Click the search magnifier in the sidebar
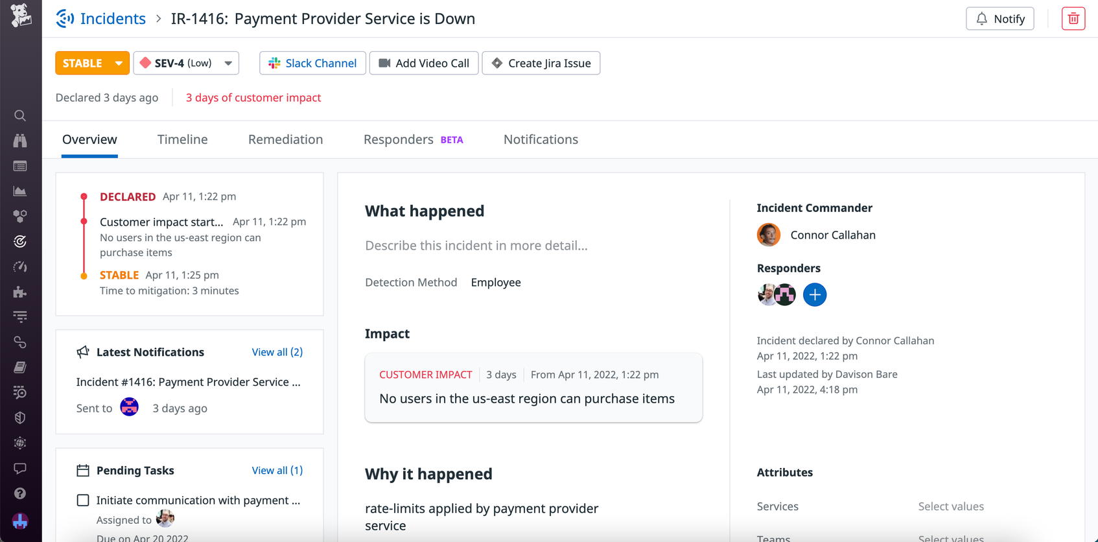The image size is (1098, 542). click(x=20, y=115)
